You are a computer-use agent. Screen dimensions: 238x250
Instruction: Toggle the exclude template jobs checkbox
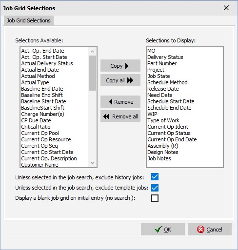155,188
